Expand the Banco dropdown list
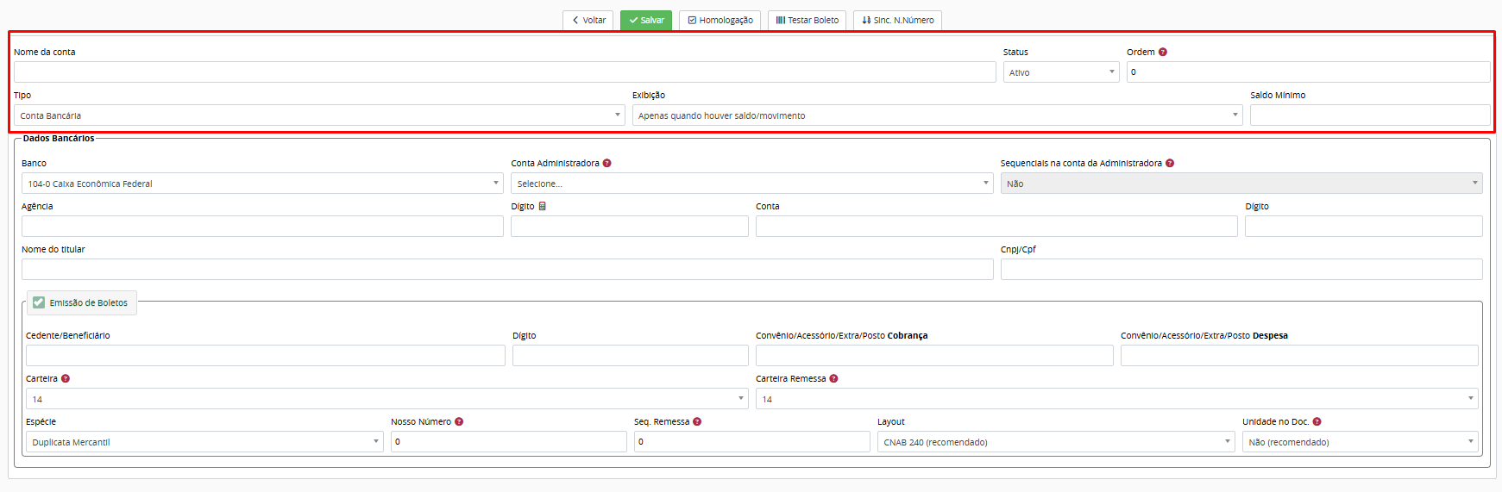Screen dimensions: 1502x492 pos(261,184)
